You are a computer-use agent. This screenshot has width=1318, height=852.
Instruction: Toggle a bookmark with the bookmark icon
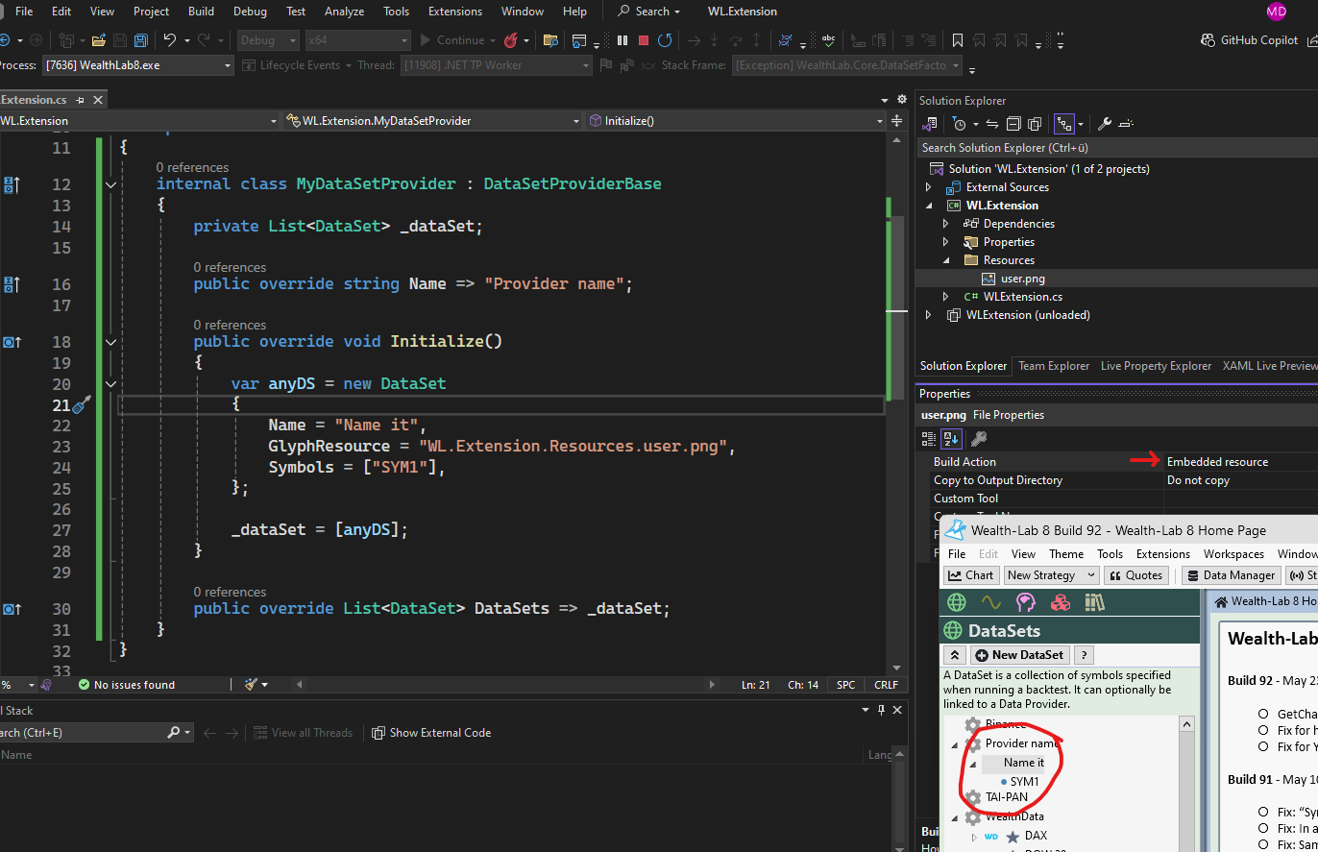click(x=958, y=40)
